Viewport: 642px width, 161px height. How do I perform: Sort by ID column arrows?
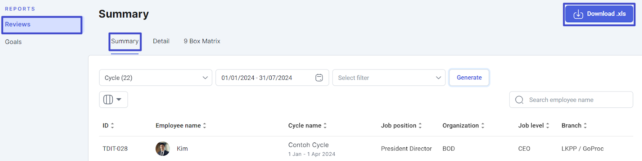coord(112,125)
